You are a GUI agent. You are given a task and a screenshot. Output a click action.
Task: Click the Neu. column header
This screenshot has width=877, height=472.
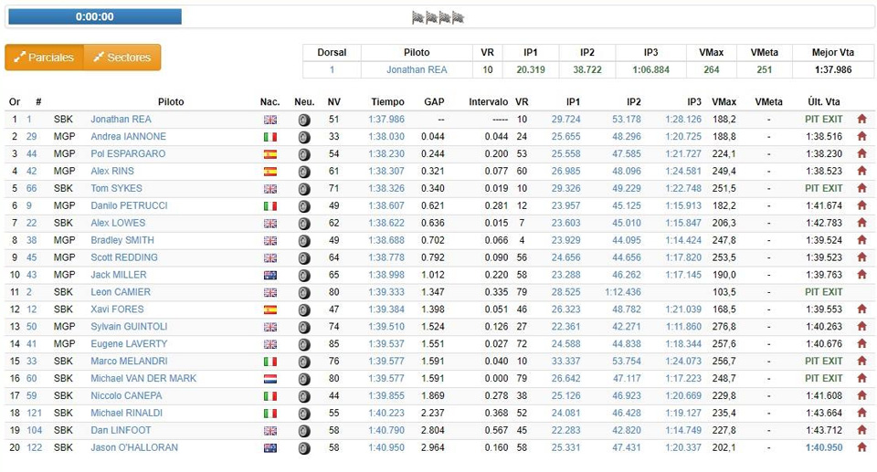click(x=304, y=101)
